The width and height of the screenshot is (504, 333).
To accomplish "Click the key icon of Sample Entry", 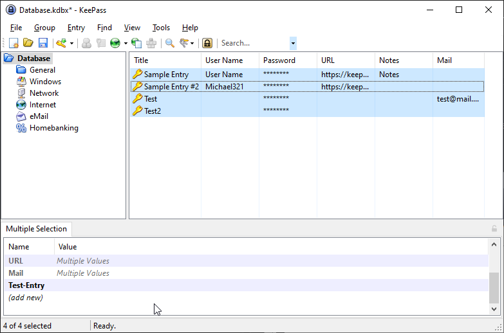I will [x=138, y=74].
